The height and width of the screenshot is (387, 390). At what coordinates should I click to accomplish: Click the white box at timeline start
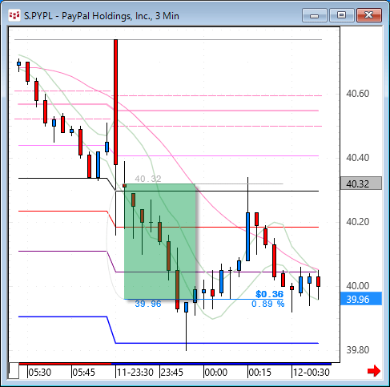14,371
